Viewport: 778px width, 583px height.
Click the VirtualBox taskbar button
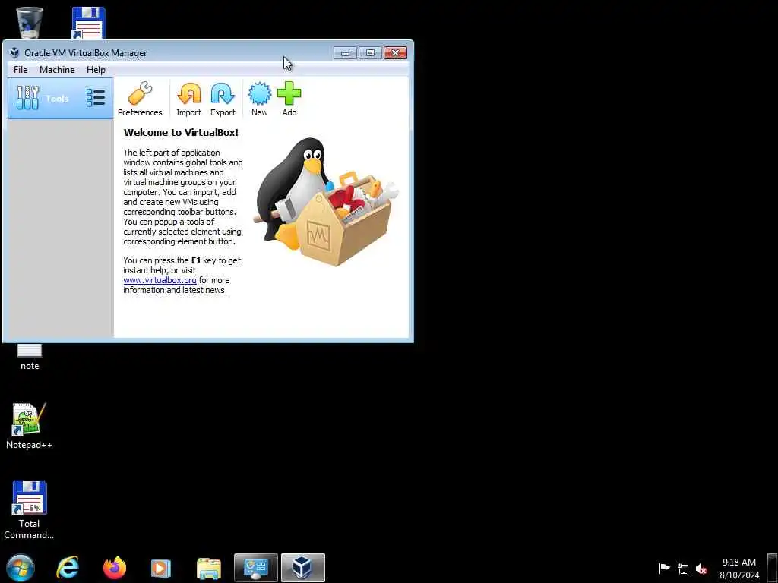pyautogui.click(x=303, y=568)
